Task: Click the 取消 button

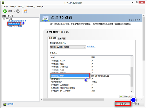Action: pos(137,104)
